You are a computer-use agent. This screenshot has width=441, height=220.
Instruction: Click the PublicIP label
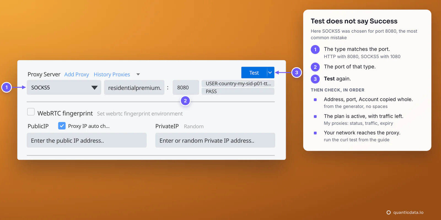[x=38, y=126]
